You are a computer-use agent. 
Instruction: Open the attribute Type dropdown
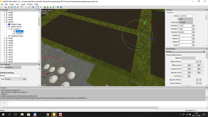[x=13, y=79]
